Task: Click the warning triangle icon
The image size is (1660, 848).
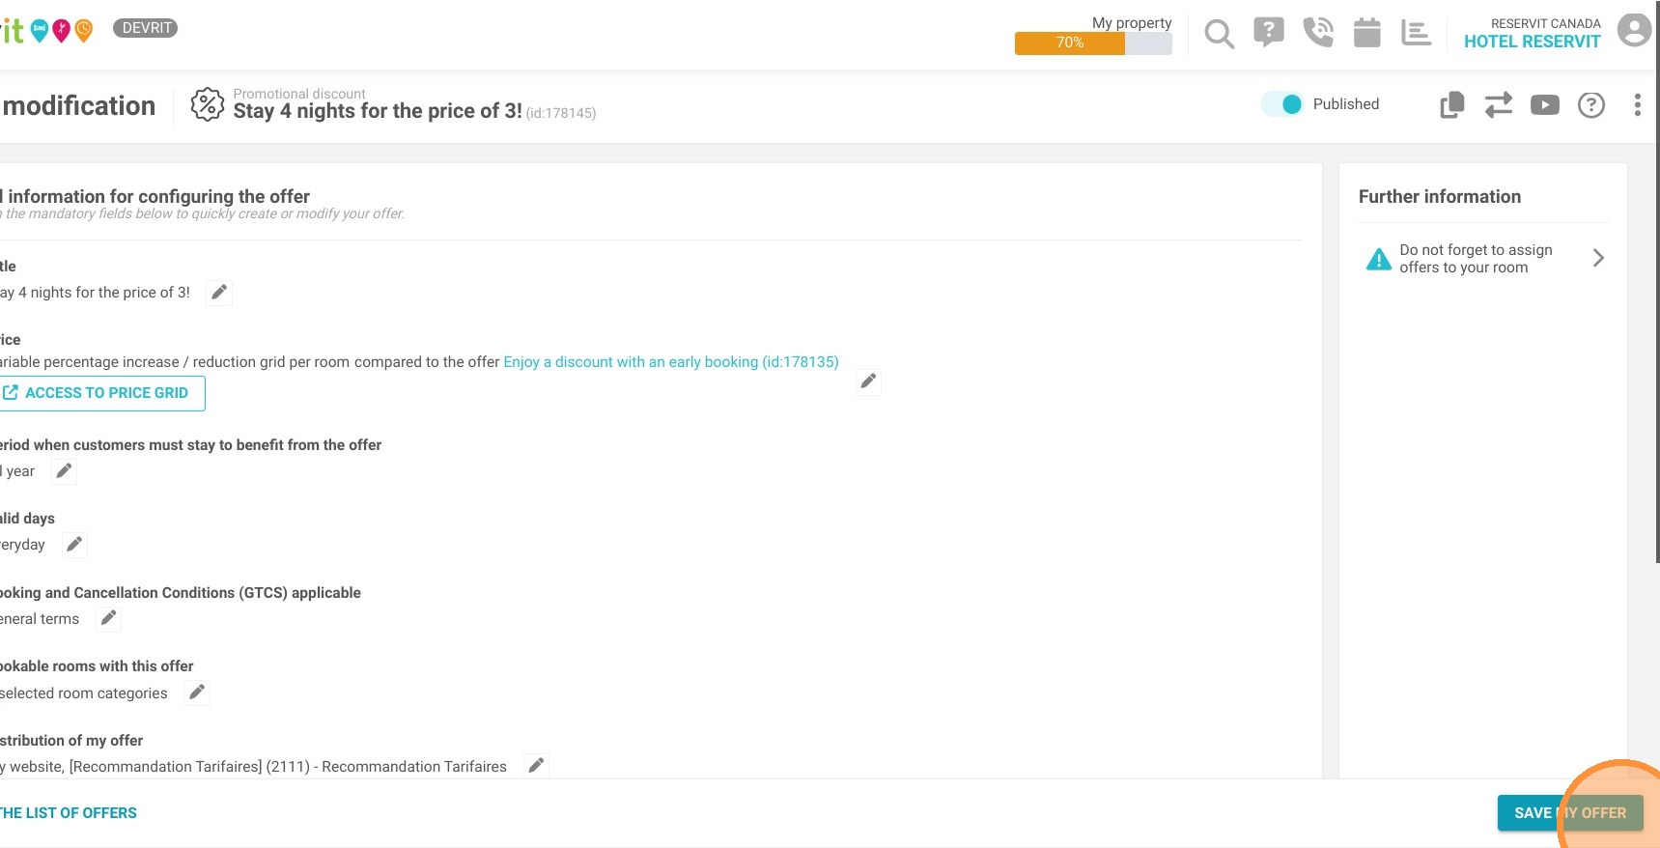Action: 1379,259
